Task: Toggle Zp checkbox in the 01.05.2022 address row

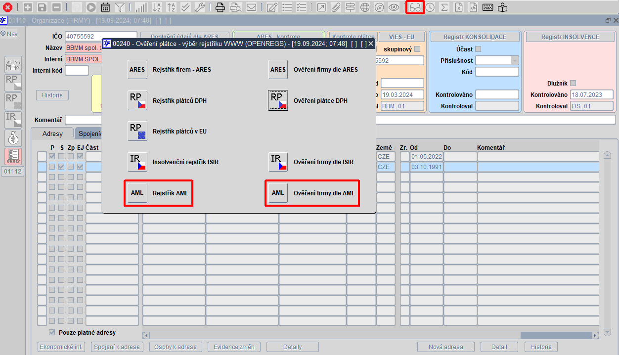Action: tap(71, 157)
